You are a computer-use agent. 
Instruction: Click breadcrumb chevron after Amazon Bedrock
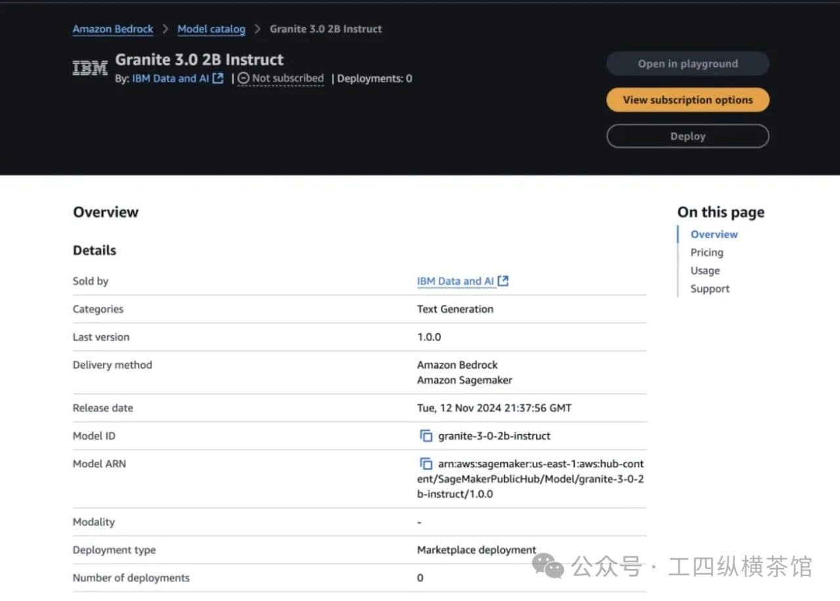pos(165,30)
